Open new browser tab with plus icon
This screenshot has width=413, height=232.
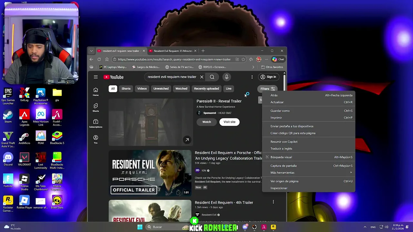(x=203, y=51)
